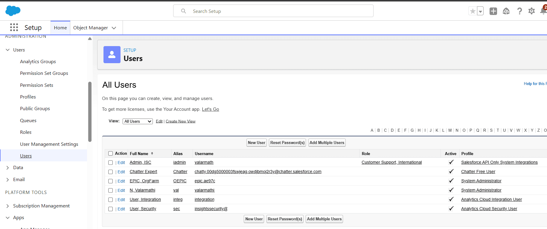This screenshot has width=547, height=229.
Task: Open the epic.ae97c username link
Action: click(x=205, y=181)
